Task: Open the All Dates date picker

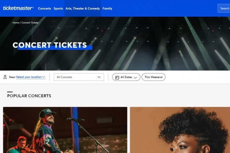Action: pyautogui.click(x=126, y=77)
